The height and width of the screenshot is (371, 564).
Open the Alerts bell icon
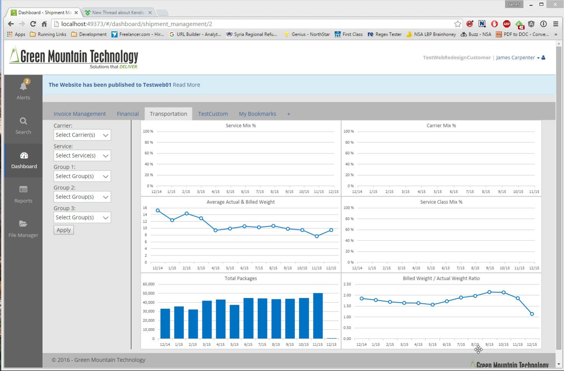click(x=23, y=86)
